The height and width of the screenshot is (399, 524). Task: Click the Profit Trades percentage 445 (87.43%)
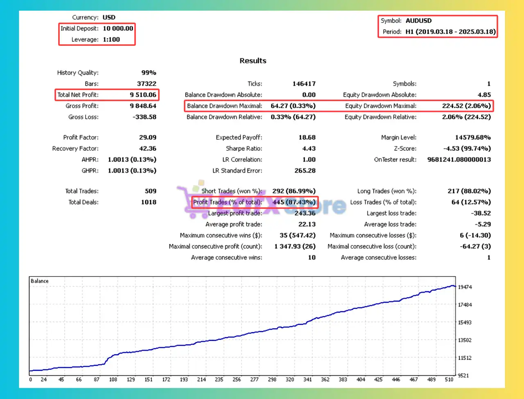click(x=294, y=202)
